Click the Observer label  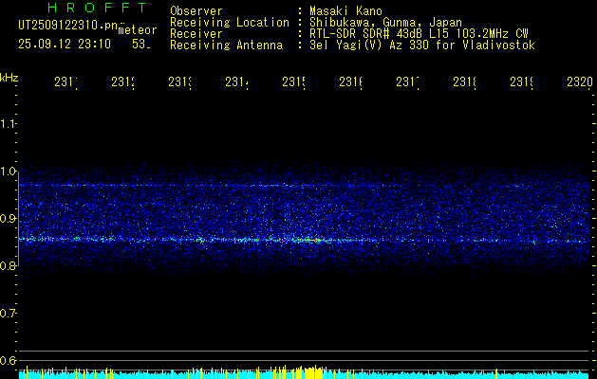click(196, 11)
